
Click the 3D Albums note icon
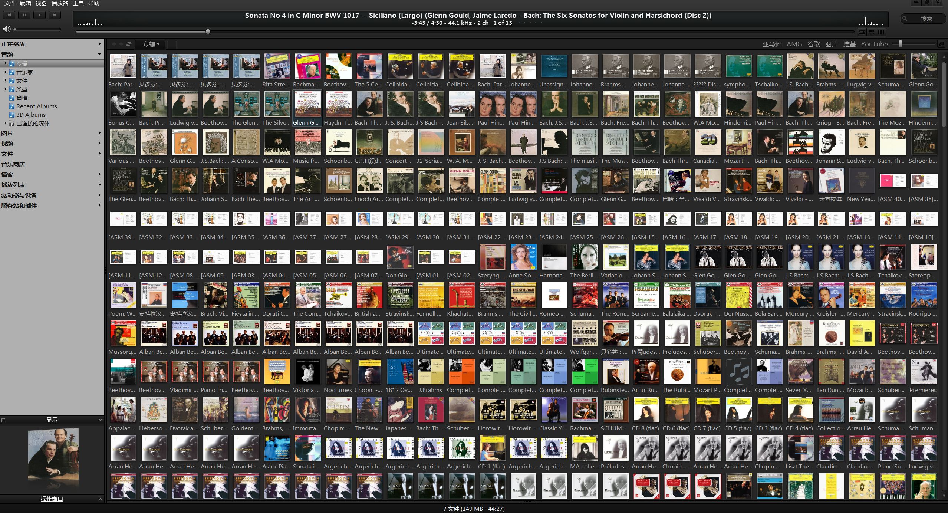click(11, 115)
